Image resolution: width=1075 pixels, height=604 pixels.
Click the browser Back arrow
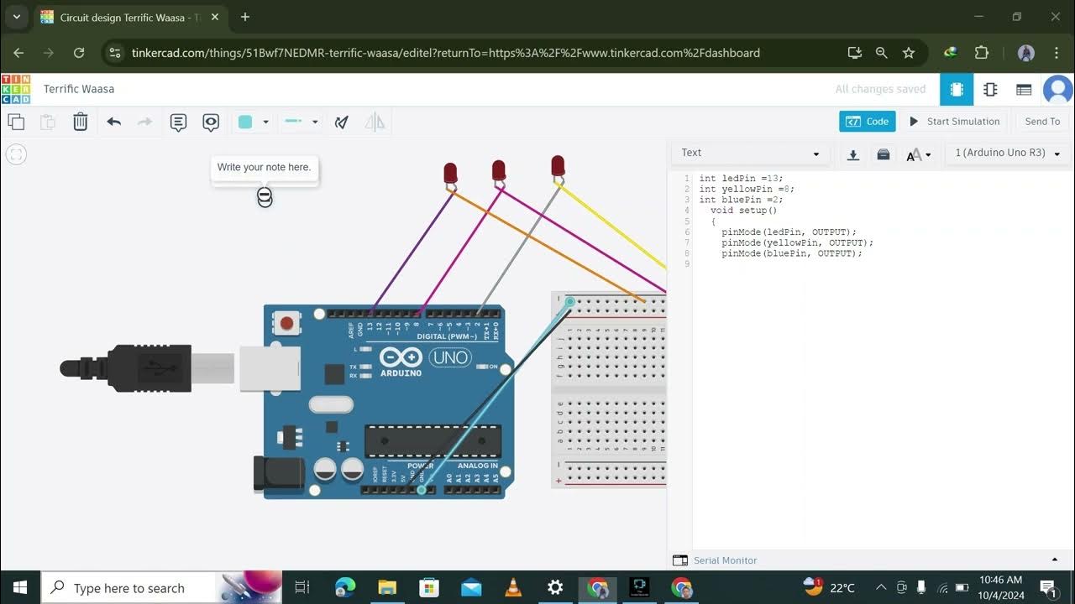18,53
